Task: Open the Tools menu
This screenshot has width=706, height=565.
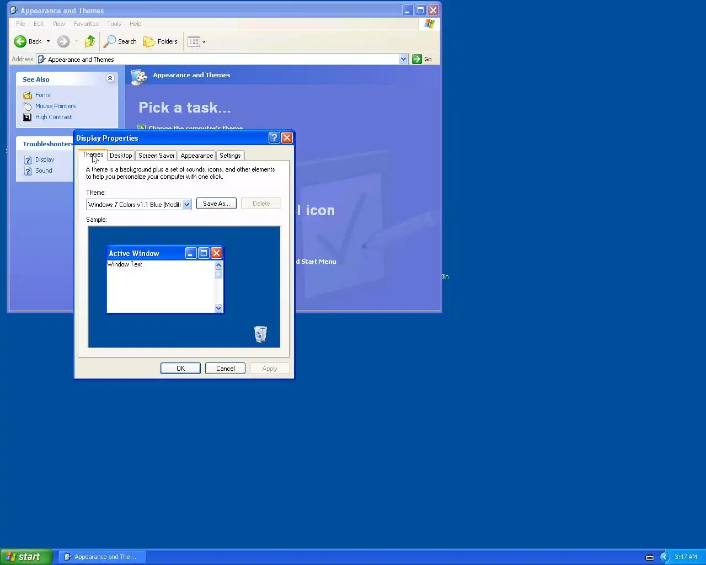Action: tap(114, 24)
